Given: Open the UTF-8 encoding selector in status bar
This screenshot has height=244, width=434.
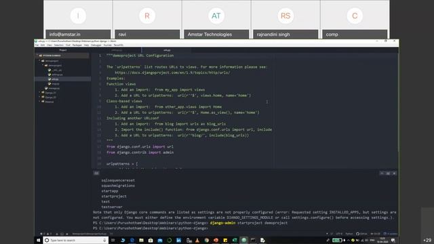Looking at the screenshot, I should [339, 234].
